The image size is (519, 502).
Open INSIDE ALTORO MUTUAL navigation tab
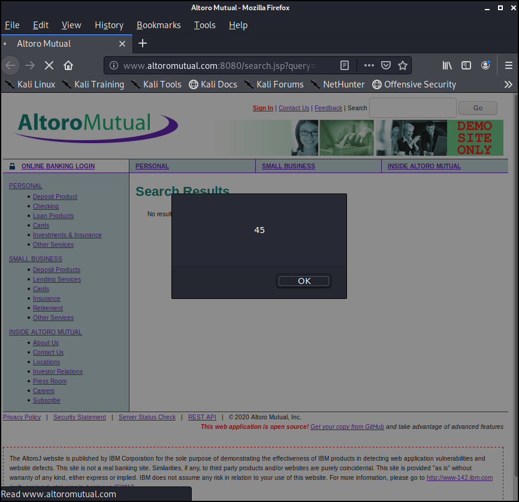coord(424,166)
